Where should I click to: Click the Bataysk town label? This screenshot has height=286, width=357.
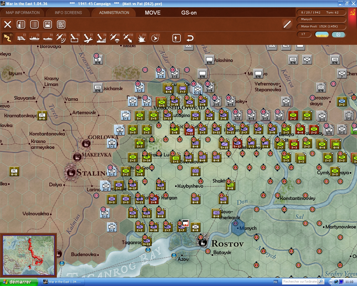point(222,252)
